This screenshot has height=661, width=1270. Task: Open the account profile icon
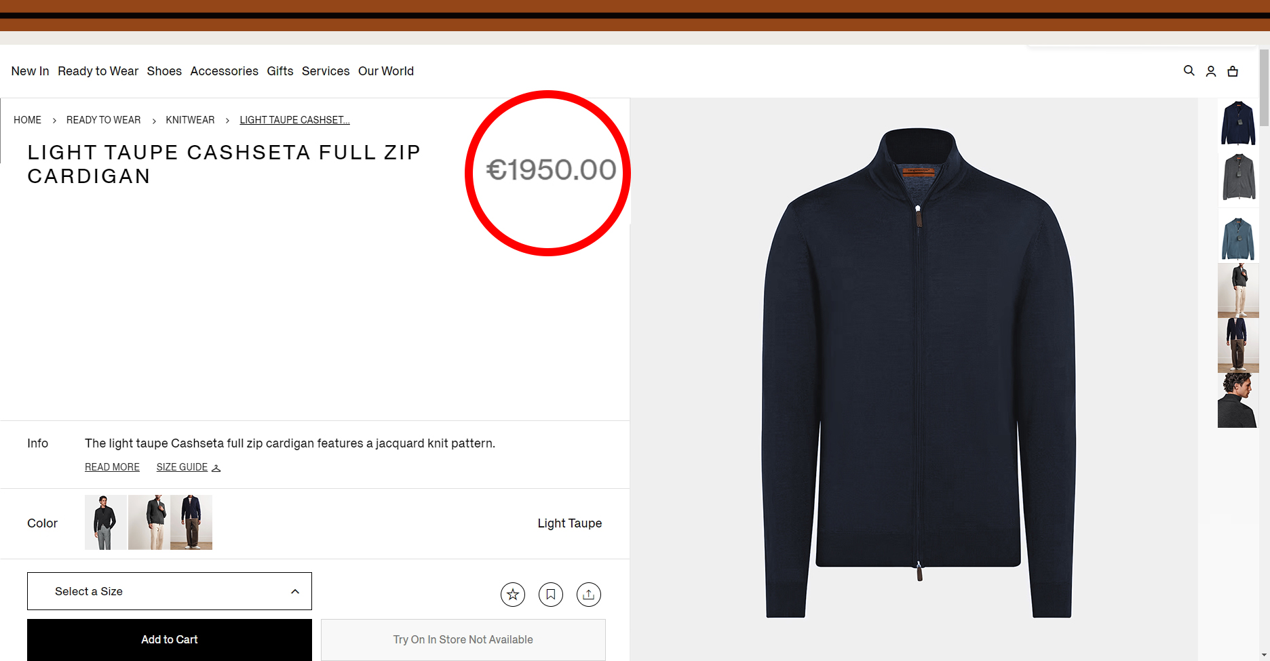(x=1211, y=71)
